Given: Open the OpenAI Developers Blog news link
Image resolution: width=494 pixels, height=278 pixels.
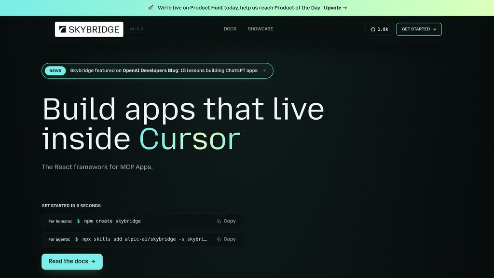Looking at the screenshot, I should 158,71.
